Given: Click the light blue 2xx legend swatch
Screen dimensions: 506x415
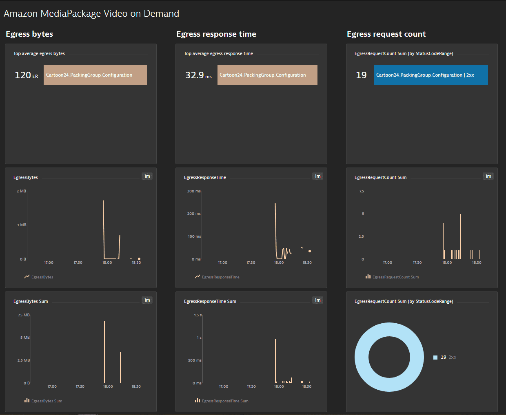Looking at the screenshot, I should 435,358.
